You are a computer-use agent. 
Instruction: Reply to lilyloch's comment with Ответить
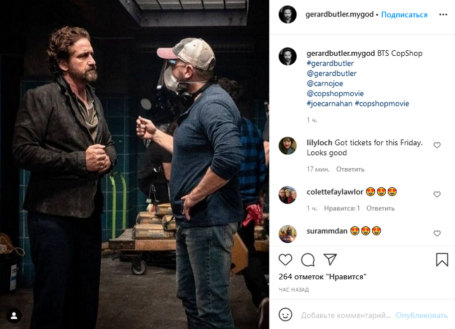[350, 169]
